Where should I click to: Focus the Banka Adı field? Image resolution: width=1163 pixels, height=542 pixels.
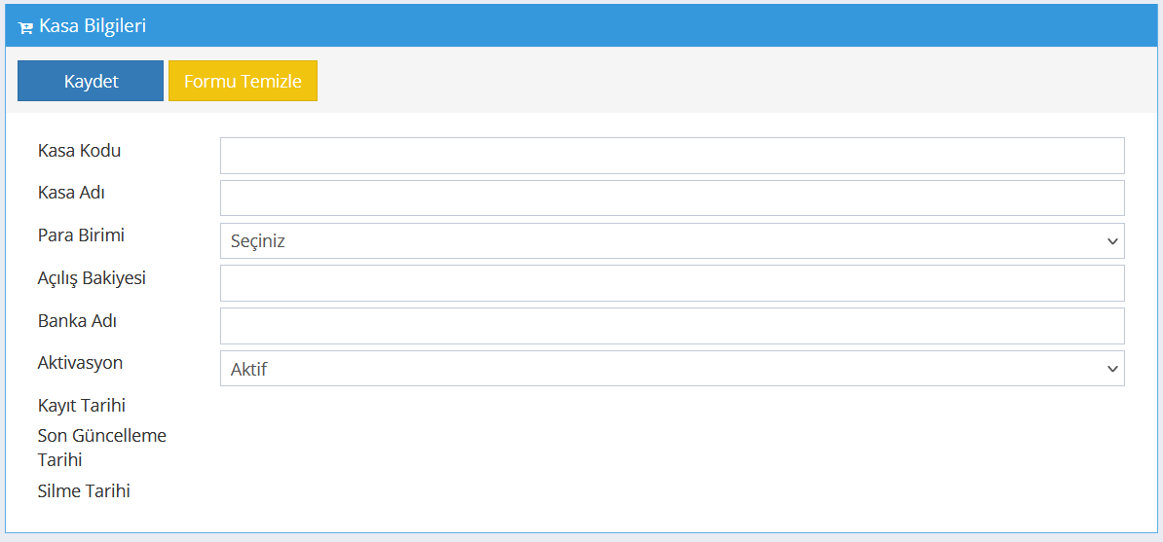coord(672,326)
